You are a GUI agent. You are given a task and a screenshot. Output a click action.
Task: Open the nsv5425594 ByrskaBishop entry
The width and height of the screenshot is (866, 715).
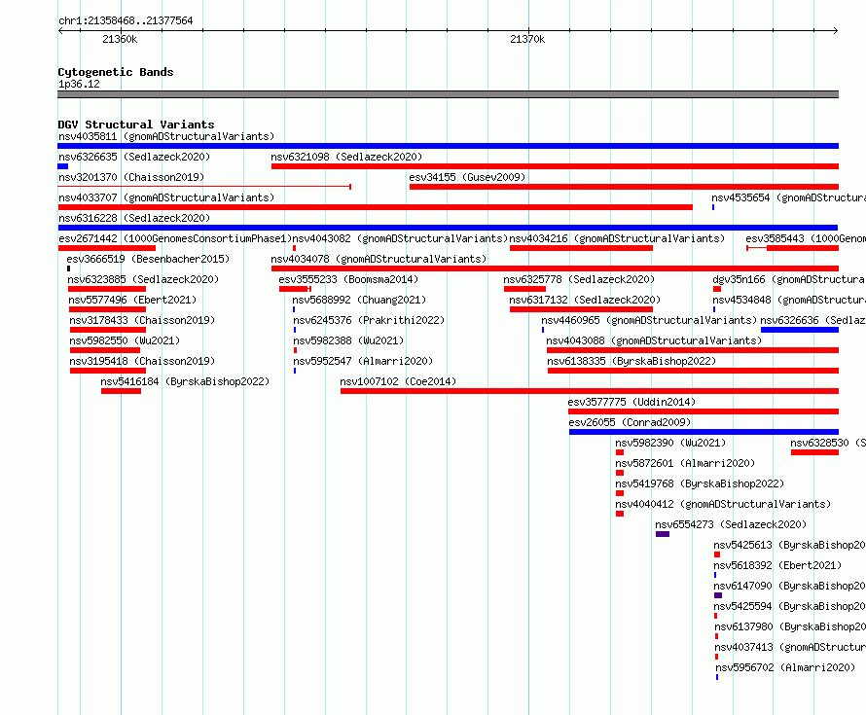pyautogui.click(x=790, y=606)
